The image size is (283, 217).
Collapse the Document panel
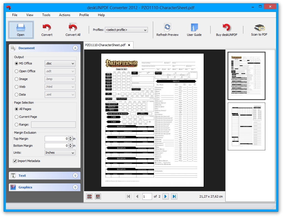point(75,48)
